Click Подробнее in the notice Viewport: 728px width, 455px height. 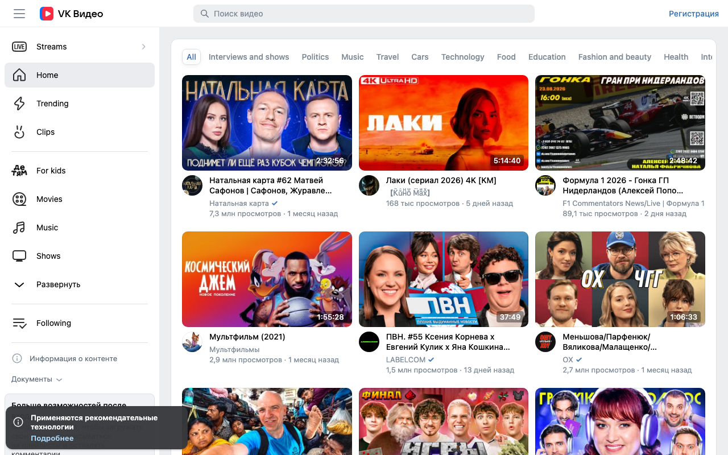[x=52, y=438]
